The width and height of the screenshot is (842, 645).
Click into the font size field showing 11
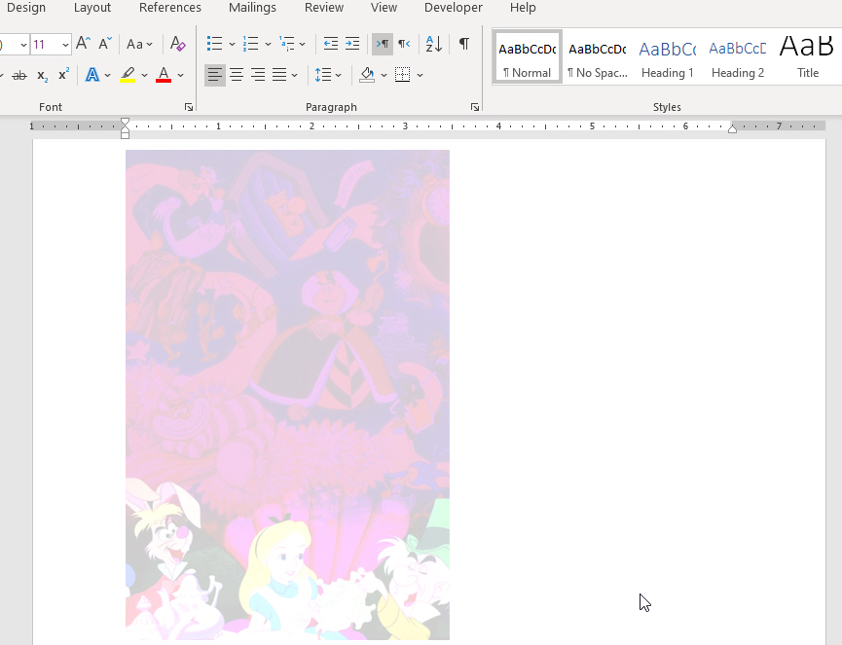[45, 45]
